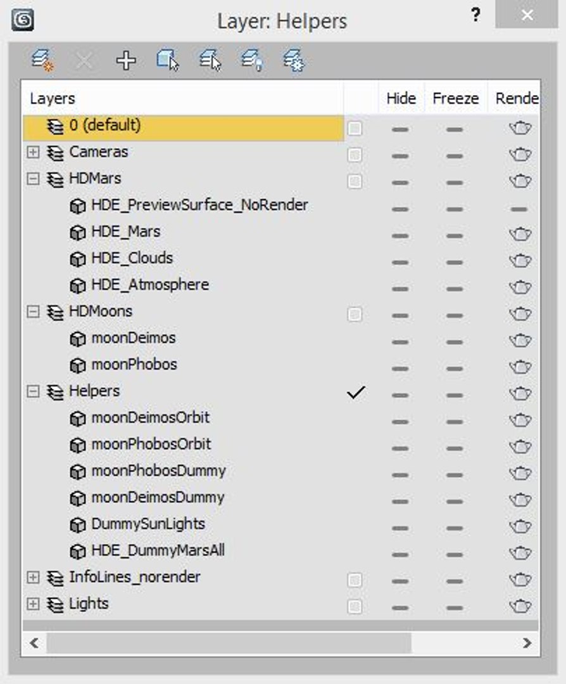Make HDMoons the current layer
Viewport: 566px width, 684px height.
(355, 315)
